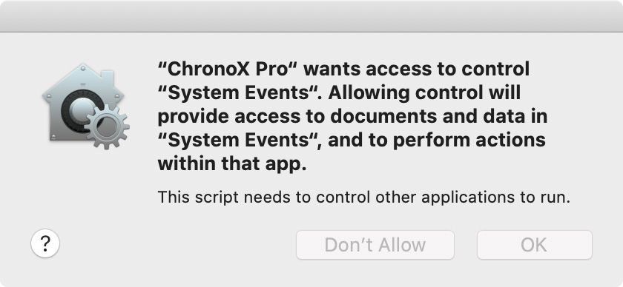
Task: Click the "This script needs to control" description
Action: click(x=284, y=197)
